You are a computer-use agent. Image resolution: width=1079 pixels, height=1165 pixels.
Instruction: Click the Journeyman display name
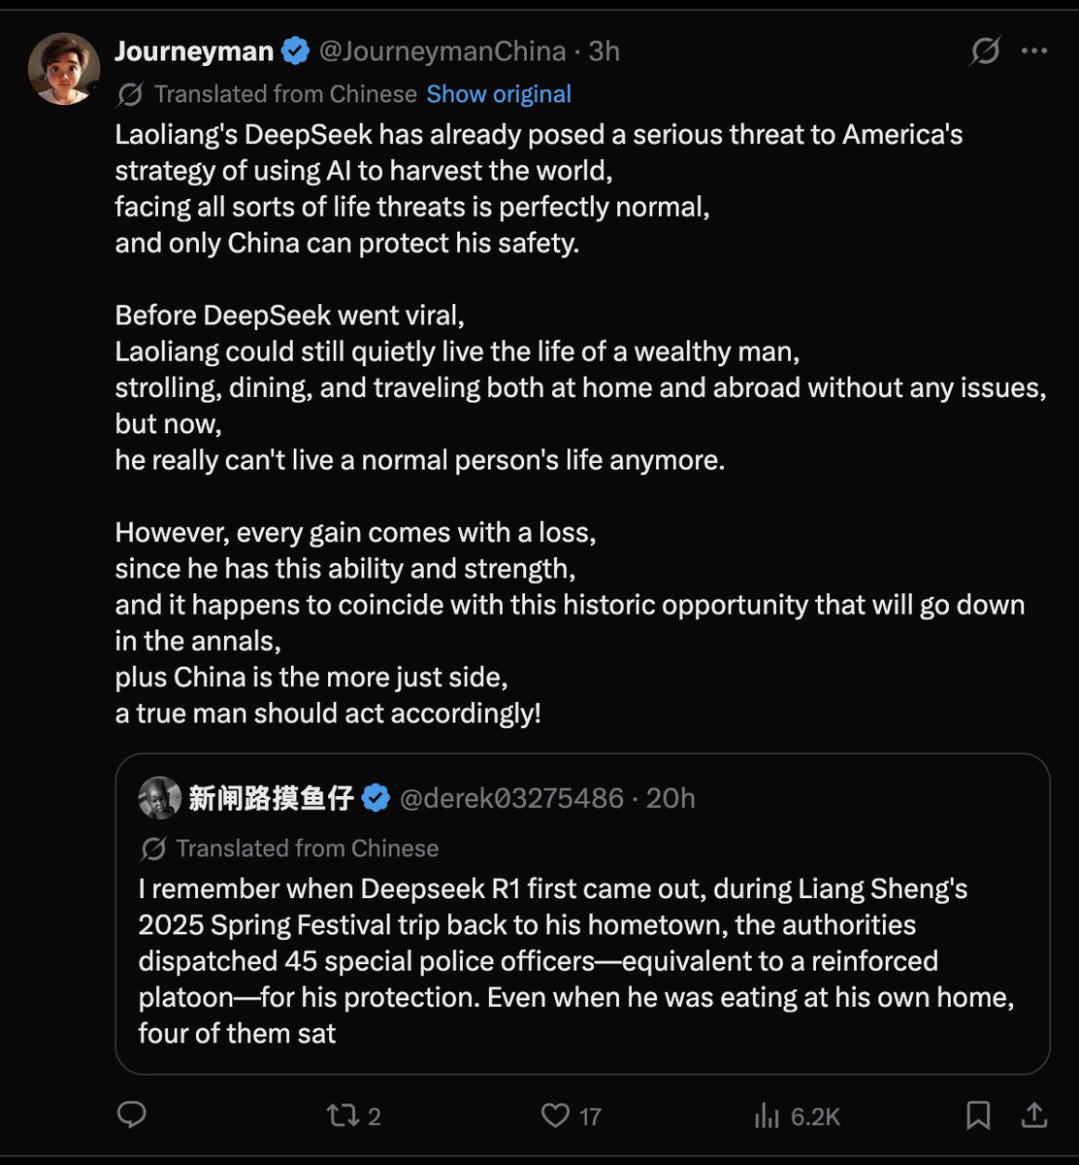[x=194, y=51]
